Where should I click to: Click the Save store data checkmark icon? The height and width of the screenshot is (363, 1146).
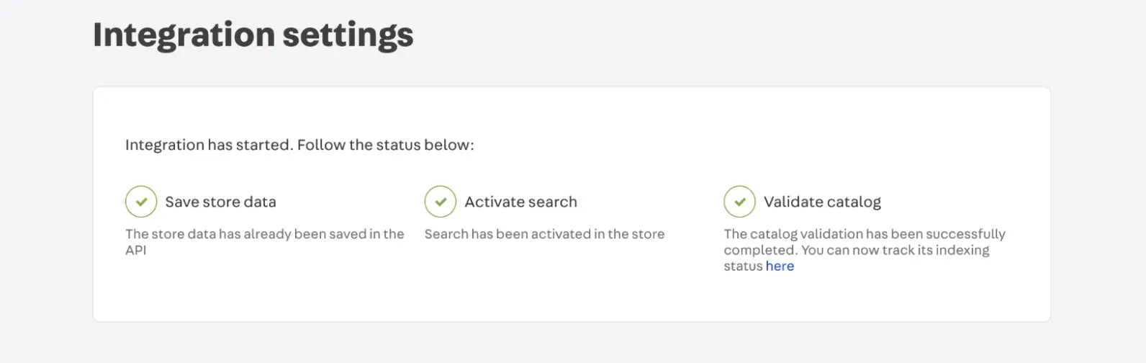141,202
